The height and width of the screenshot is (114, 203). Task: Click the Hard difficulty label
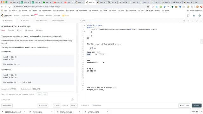click(3, 30)
